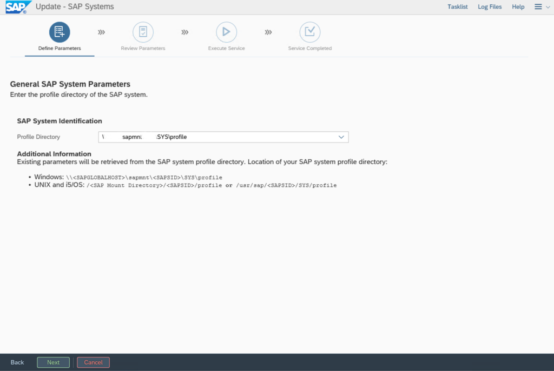Switch to Review Parameters tab label
The height and width of the screenshot is (371, 554).
tap(143, 48)
